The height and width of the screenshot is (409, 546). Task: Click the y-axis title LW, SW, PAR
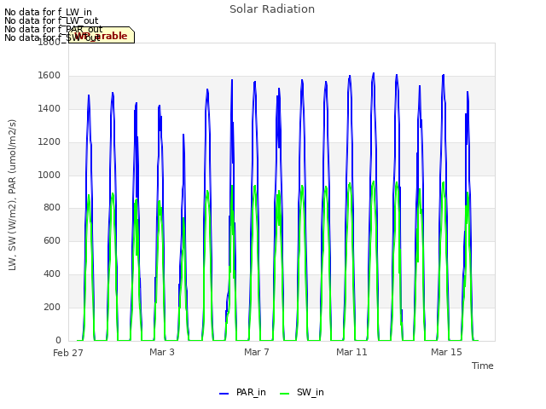click(x=12, y=195)
